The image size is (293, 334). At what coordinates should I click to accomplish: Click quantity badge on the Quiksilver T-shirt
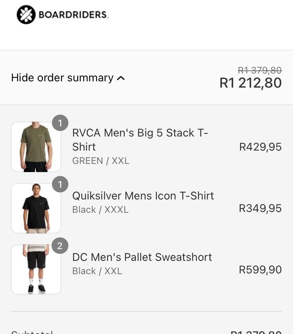click(x=60, y=185)
